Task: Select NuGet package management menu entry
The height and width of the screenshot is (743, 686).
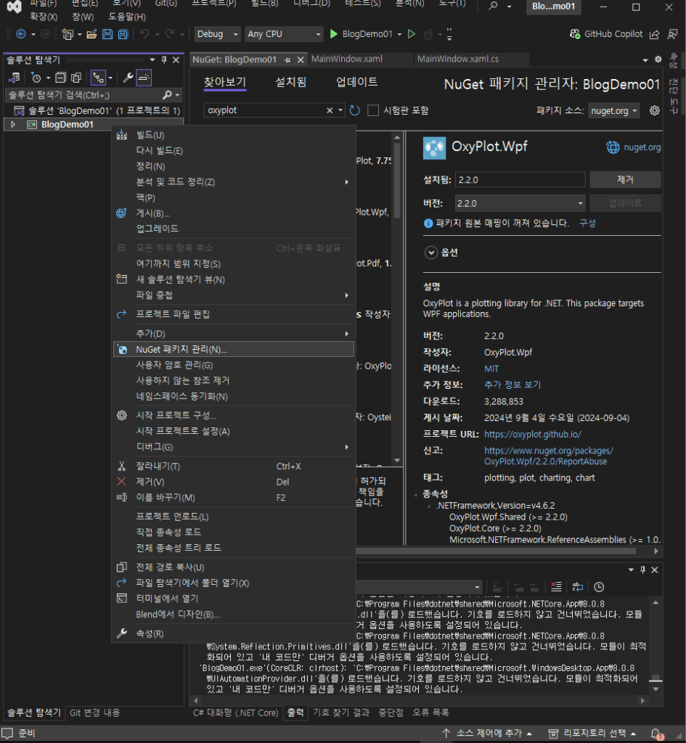Action: (x=234, y=349)
